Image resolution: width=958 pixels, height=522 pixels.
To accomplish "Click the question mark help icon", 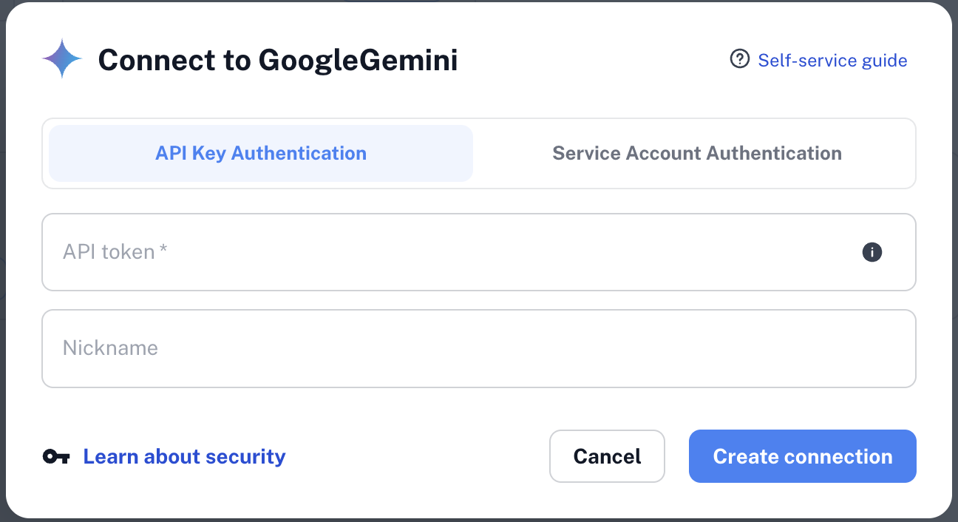I will tap(739, 59).
